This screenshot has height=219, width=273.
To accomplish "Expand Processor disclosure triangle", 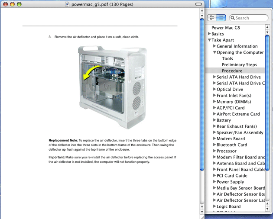I will [214, 151].
